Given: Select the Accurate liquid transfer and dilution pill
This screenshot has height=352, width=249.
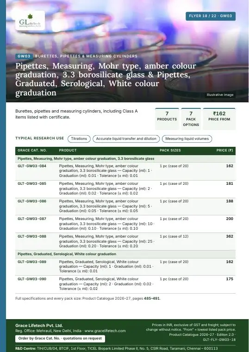Looking at the screenshot, I should pyautogui.click(x=126, y=139).
